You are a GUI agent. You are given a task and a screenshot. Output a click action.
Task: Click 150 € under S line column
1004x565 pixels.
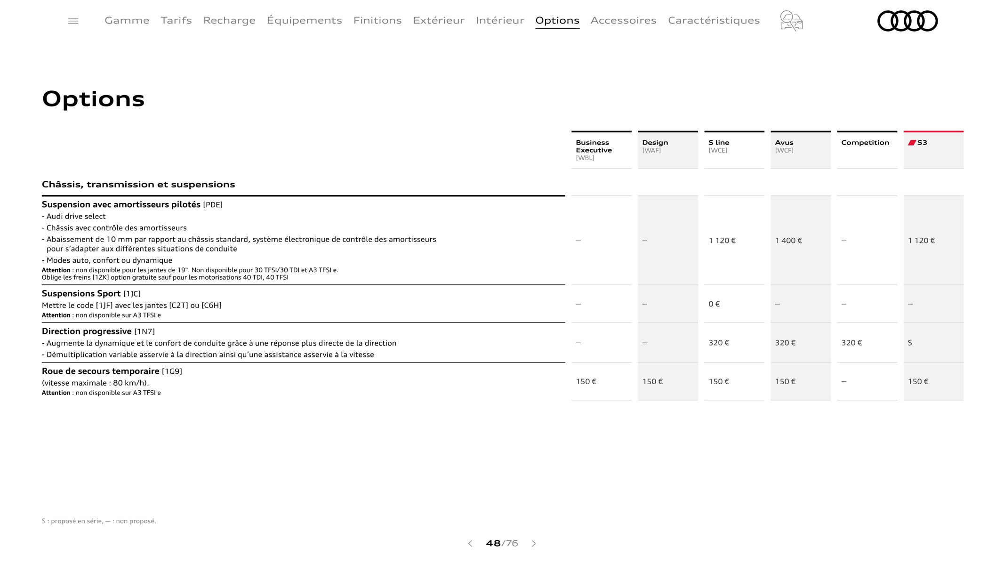pos(719,382)
